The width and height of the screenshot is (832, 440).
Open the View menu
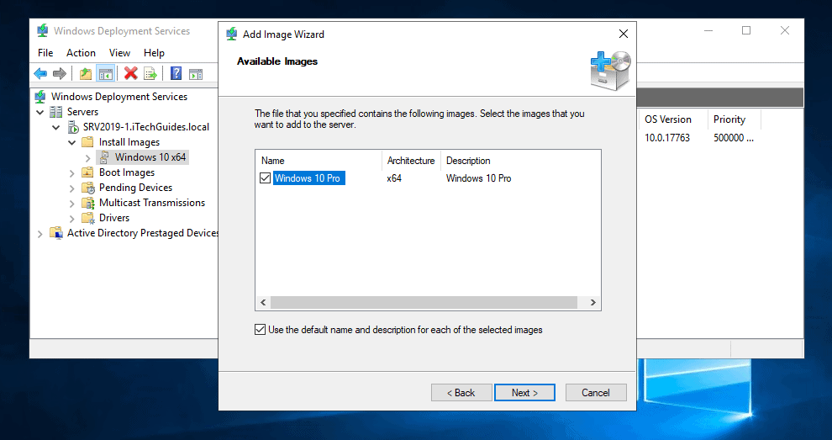tap(119, 53)
